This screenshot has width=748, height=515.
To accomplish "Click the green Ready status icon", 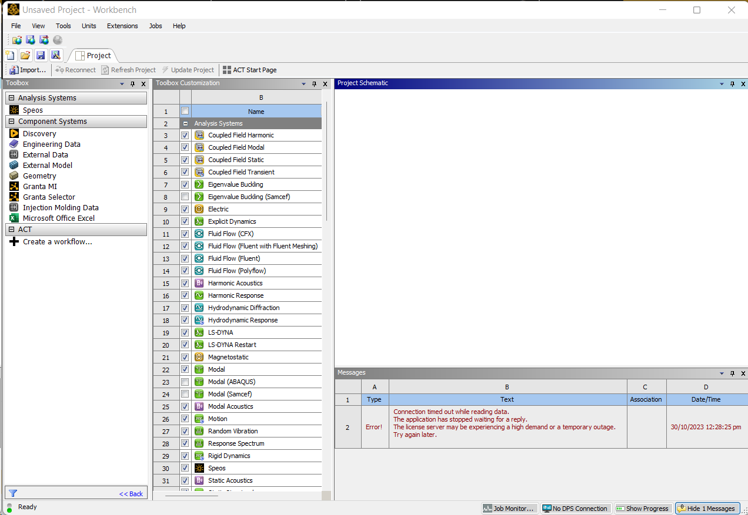I will (9, 507).
